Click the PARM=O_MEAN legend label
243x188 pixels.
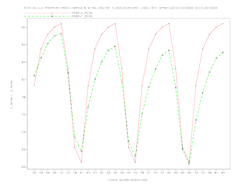[x=82, y=13]
